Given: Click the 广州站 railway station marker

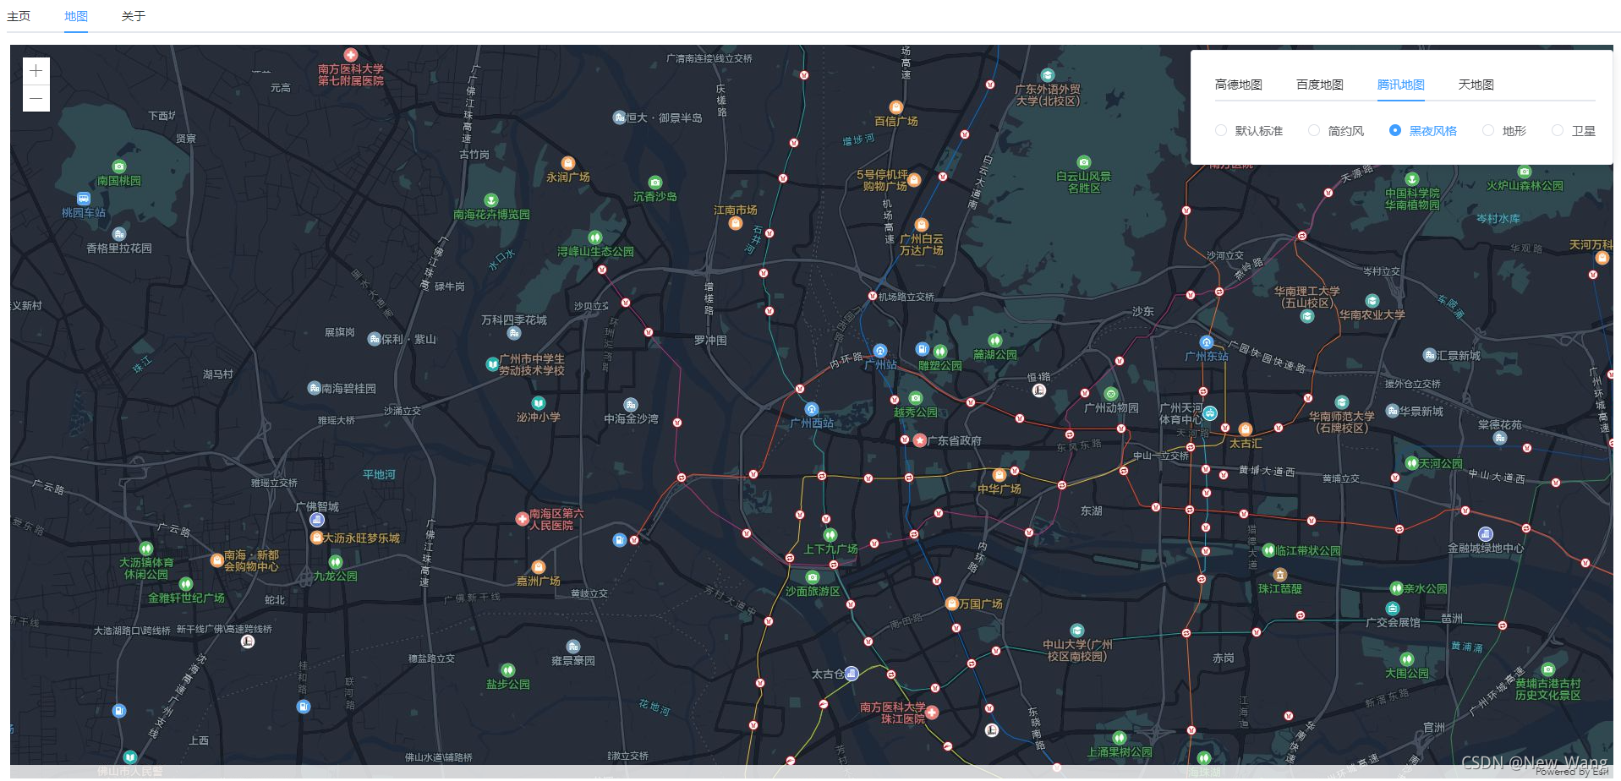Looking at the screenshot, I should pyautogui.click(x=880, y=351).
